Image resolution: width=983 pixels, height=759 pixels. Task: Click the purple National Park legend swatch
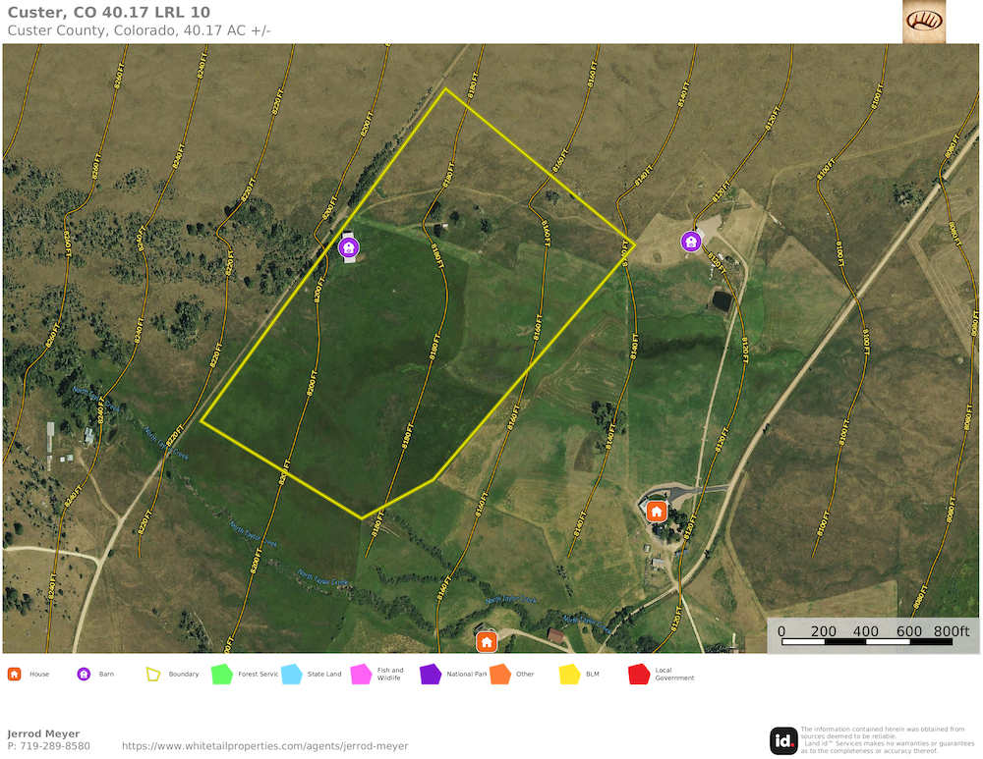[431, 674]
